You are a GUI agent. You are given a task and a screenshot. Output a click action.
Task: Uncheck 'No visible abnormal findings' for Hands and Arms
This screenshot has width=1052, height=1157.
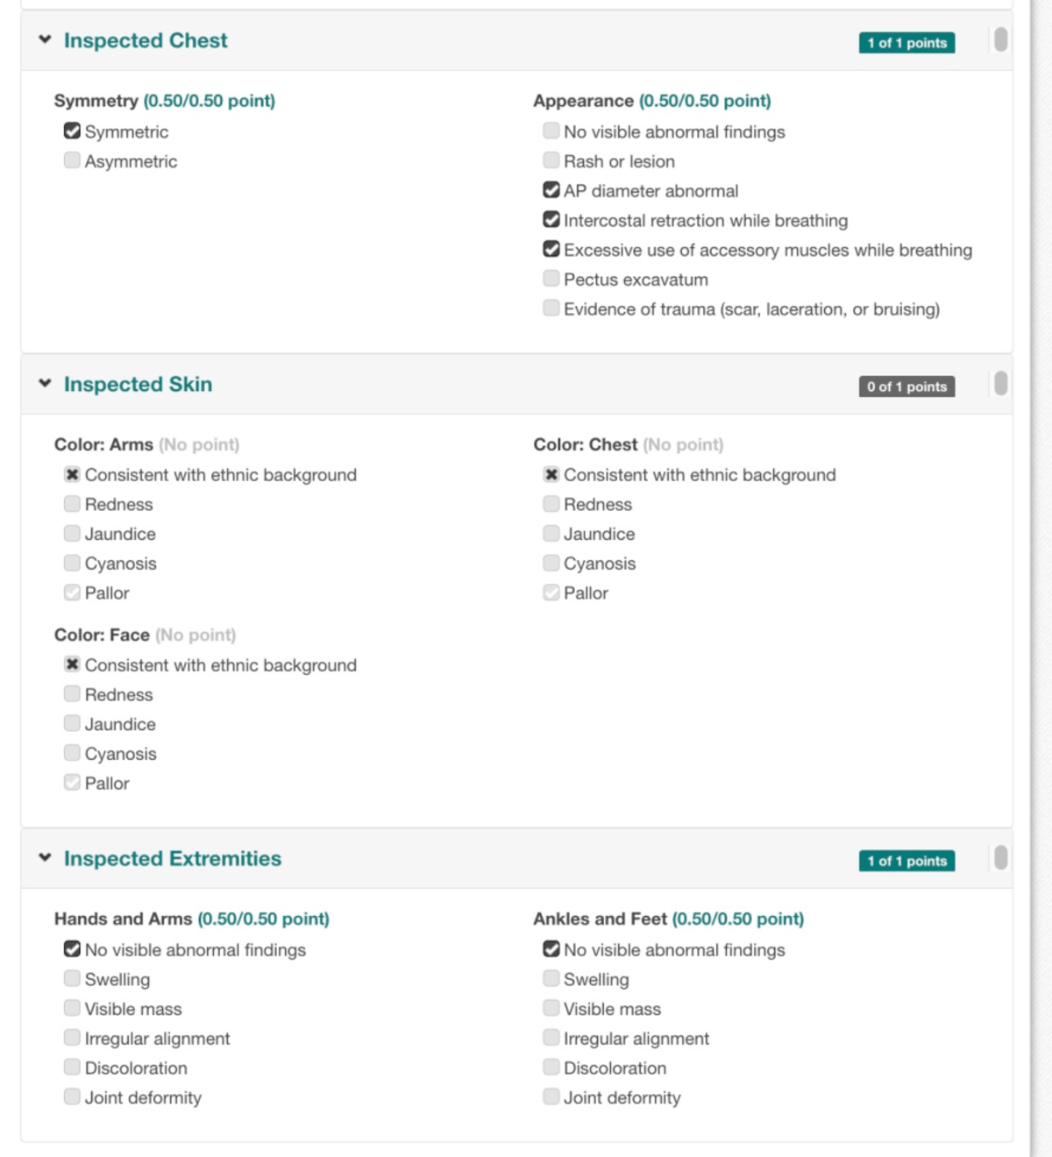pos(72,949)
